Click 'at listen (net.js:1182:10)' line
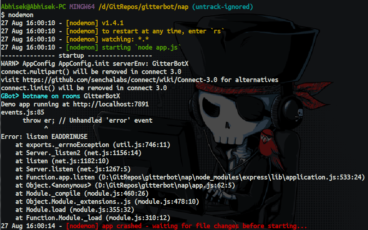Screen dimensions: 368x230 [62, 161]
